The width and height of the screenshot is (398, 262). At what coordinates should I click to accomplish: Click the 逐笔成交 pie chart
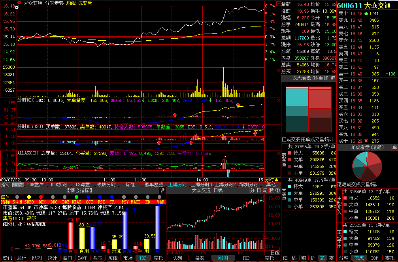[x=367, y=166]
